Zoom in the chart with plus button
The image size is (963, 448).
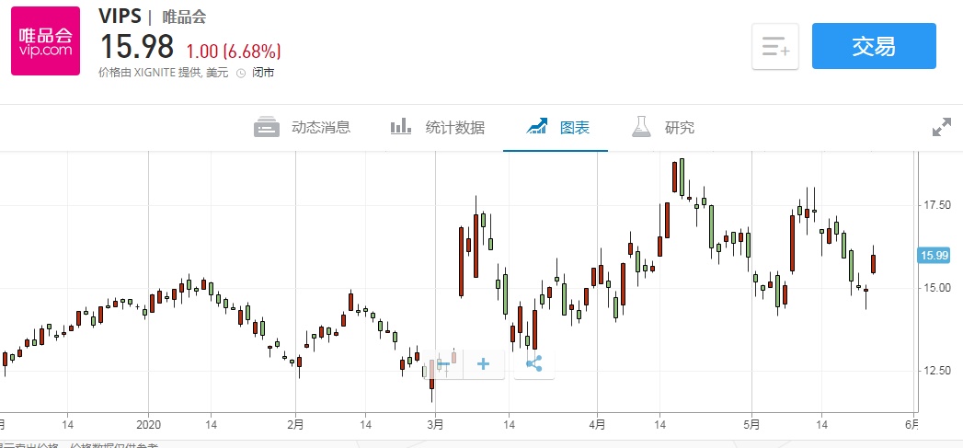484,364
